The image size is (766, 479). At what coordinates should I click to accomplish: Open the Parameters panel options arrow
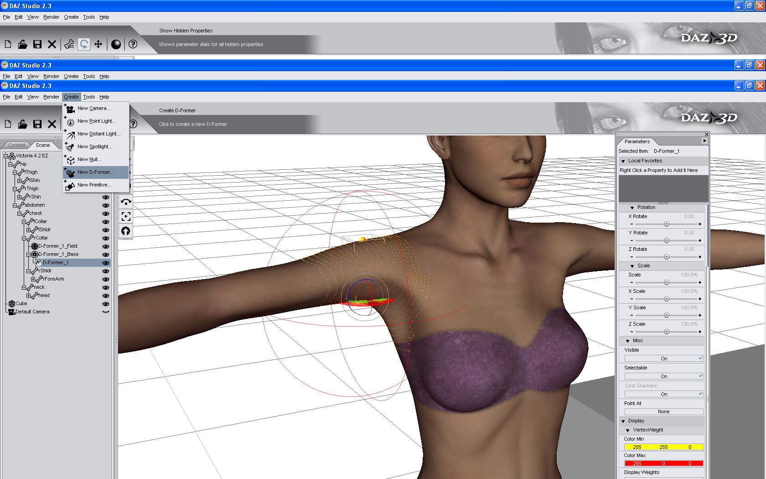(x=704, y=141)
